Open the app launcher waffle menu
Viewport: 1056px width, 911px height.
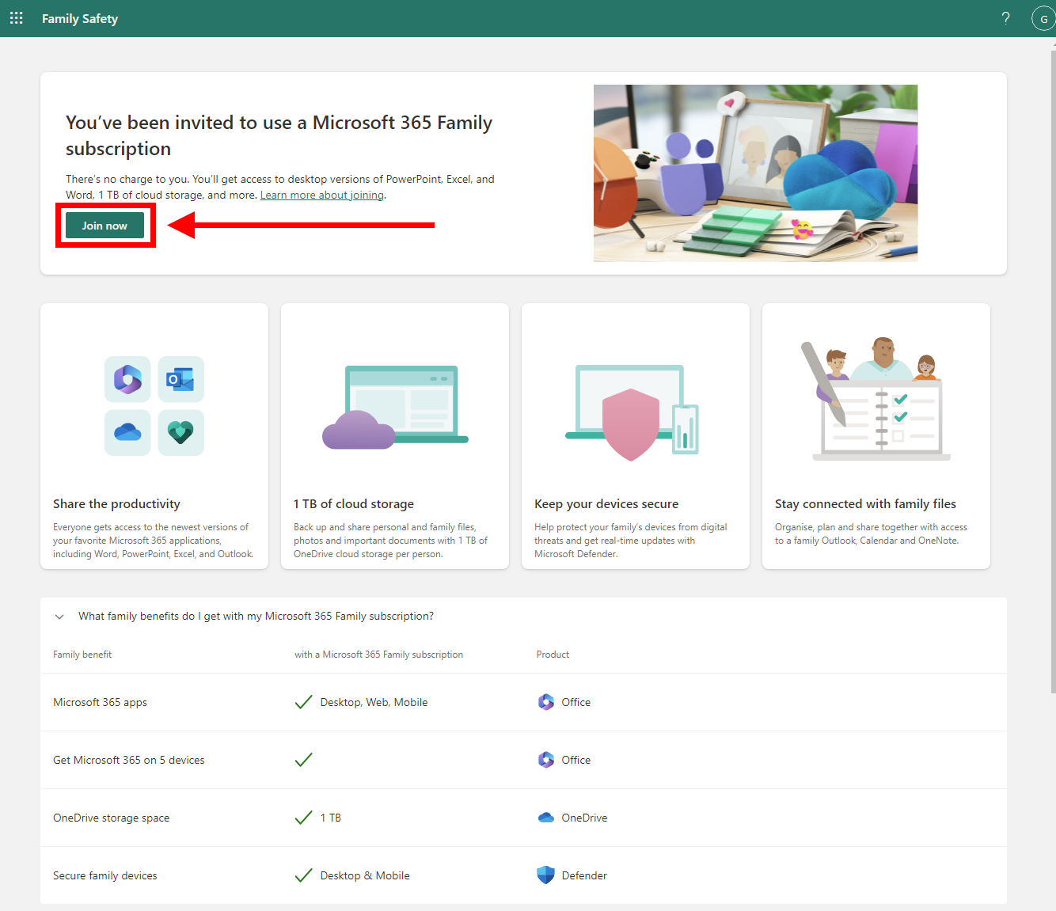click(16, 18)
